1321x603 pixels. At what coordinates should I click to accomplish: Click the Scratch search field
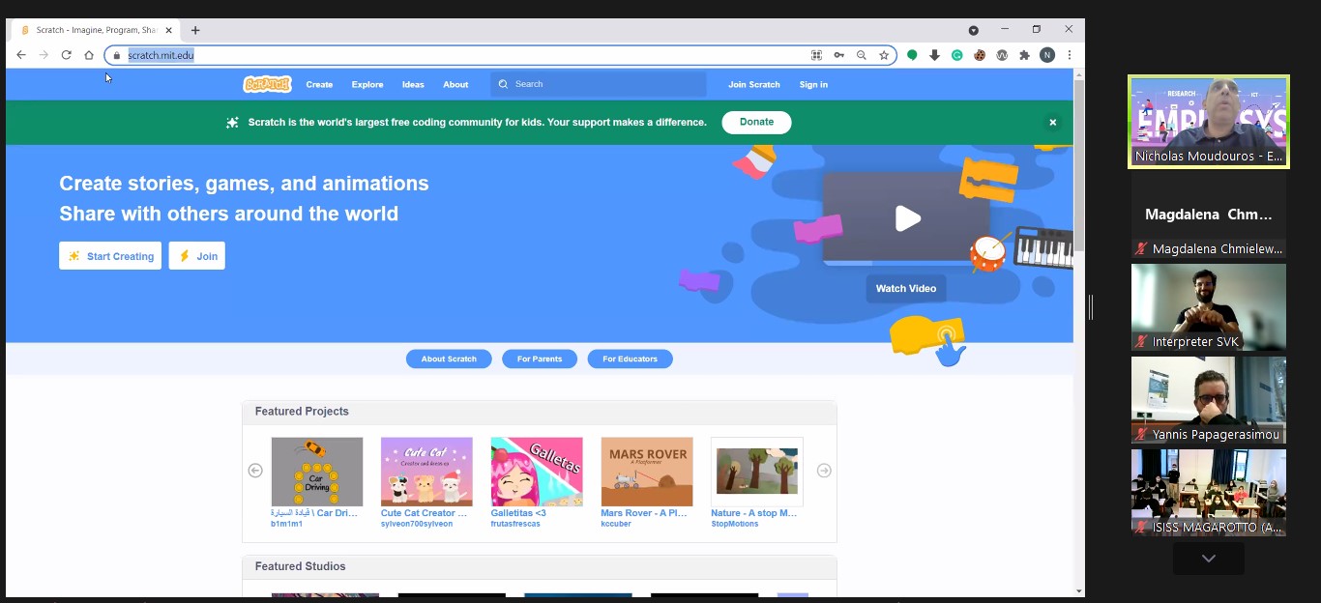point(599,84)
